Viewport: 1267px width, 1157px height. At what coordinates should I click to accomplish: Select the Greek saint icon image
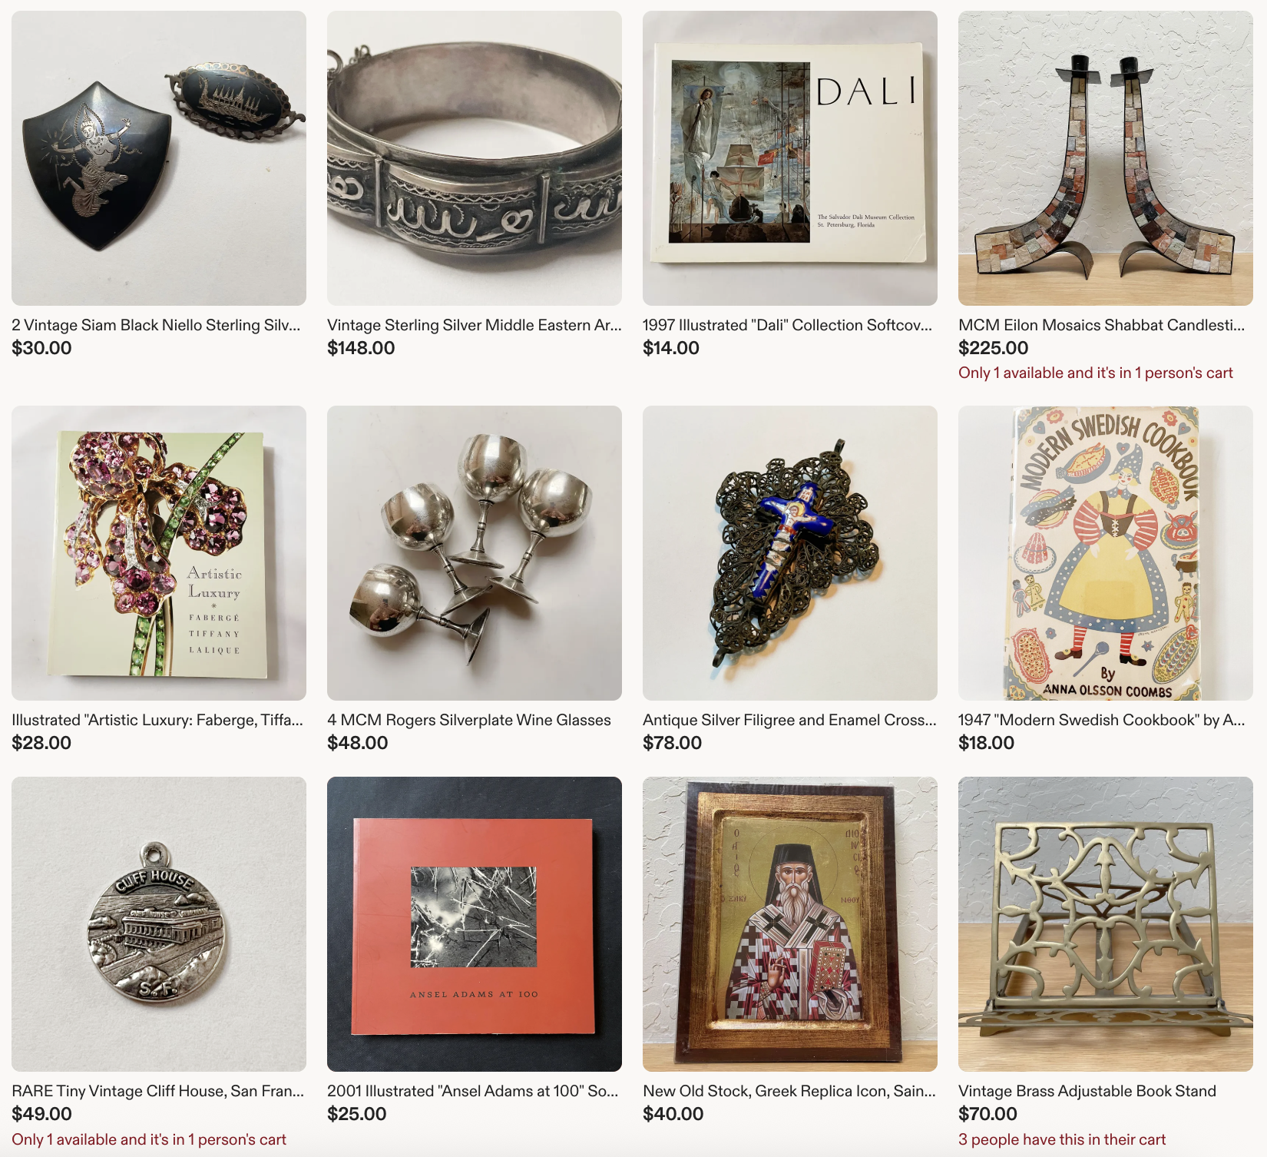790,924
